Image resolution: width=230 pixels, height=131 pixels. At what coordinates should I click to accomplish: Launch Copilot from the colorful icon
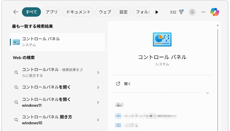click(x=215, y=12)
